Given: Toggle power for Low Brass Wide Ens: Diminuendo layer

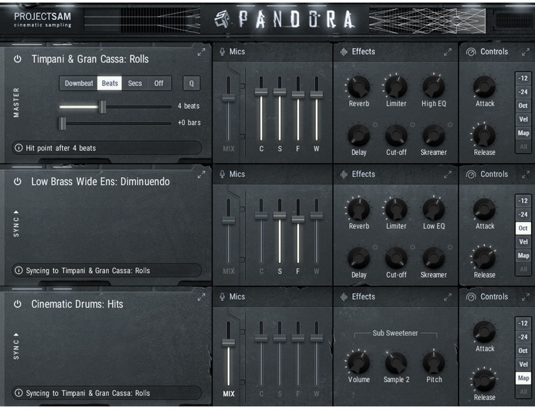Looking at the screenshot, I should tap(18, 181).
